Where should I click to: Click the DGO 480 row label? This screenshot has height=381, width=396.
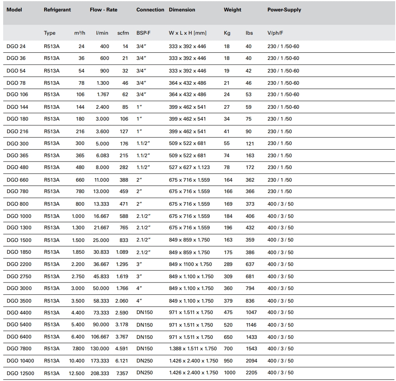pos(17,167)
